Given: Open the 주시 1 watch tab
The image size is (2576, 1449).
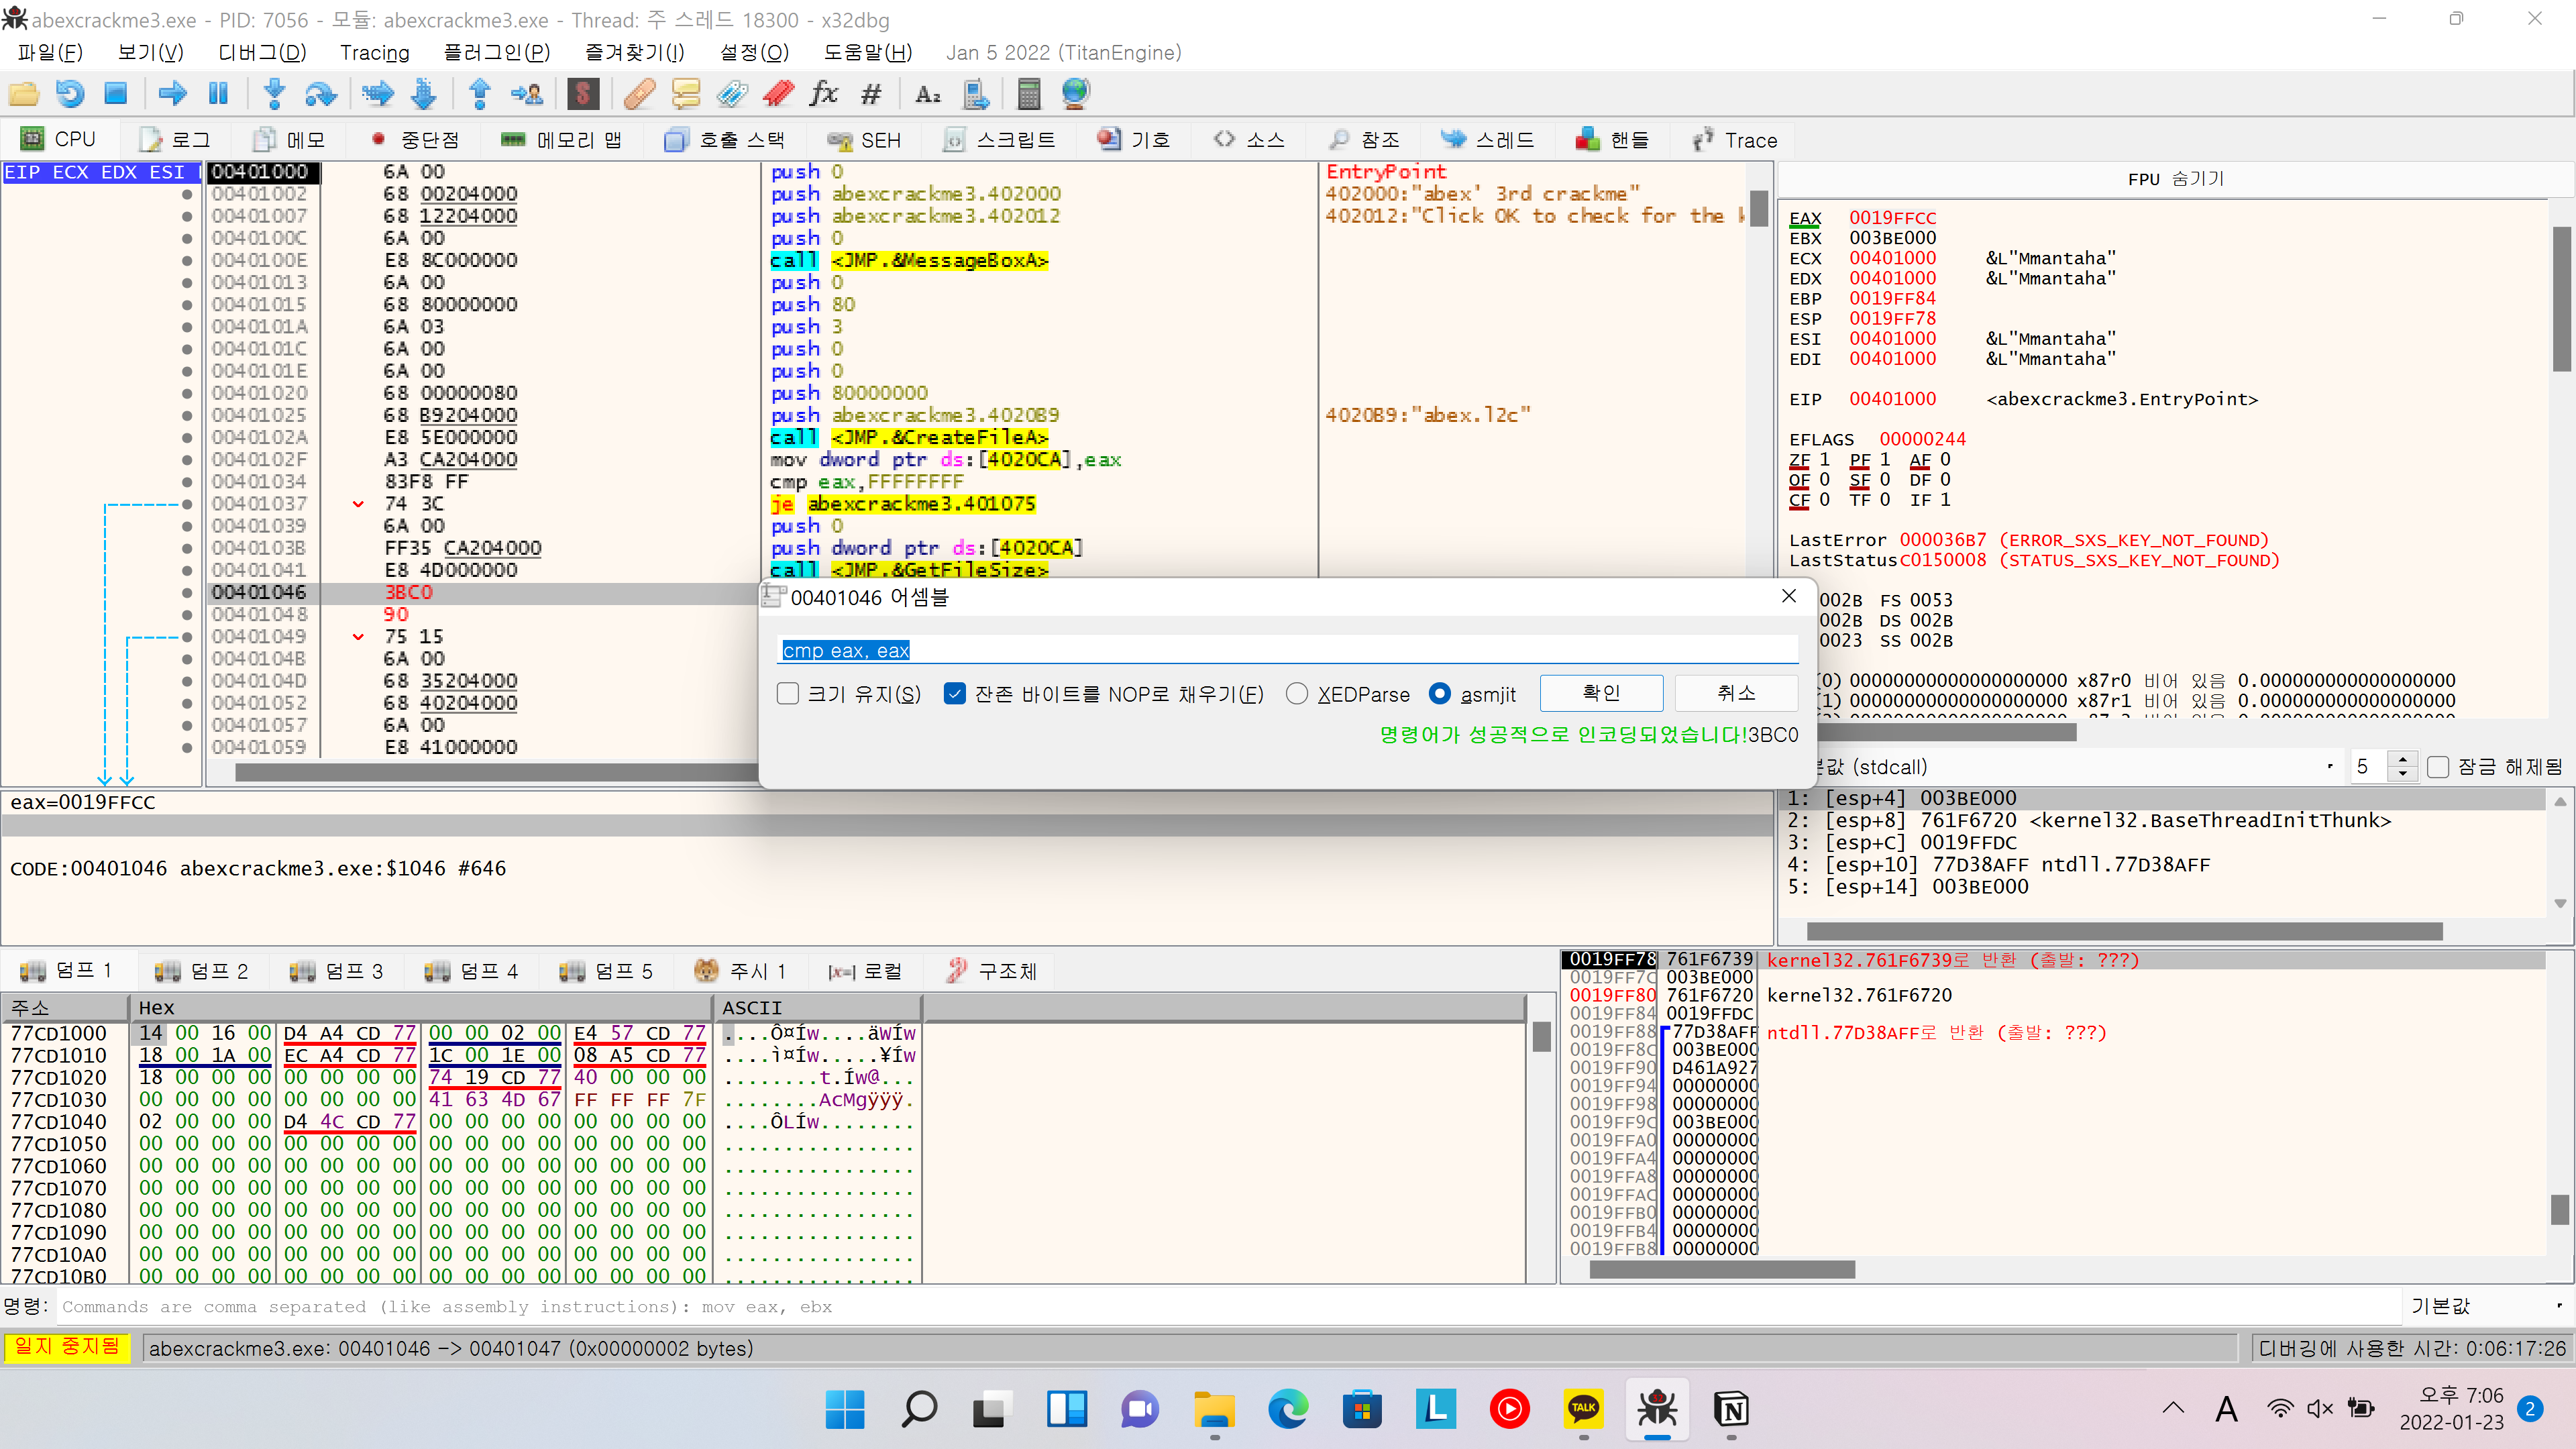Looking at the screenshot, I should point(741,970).
